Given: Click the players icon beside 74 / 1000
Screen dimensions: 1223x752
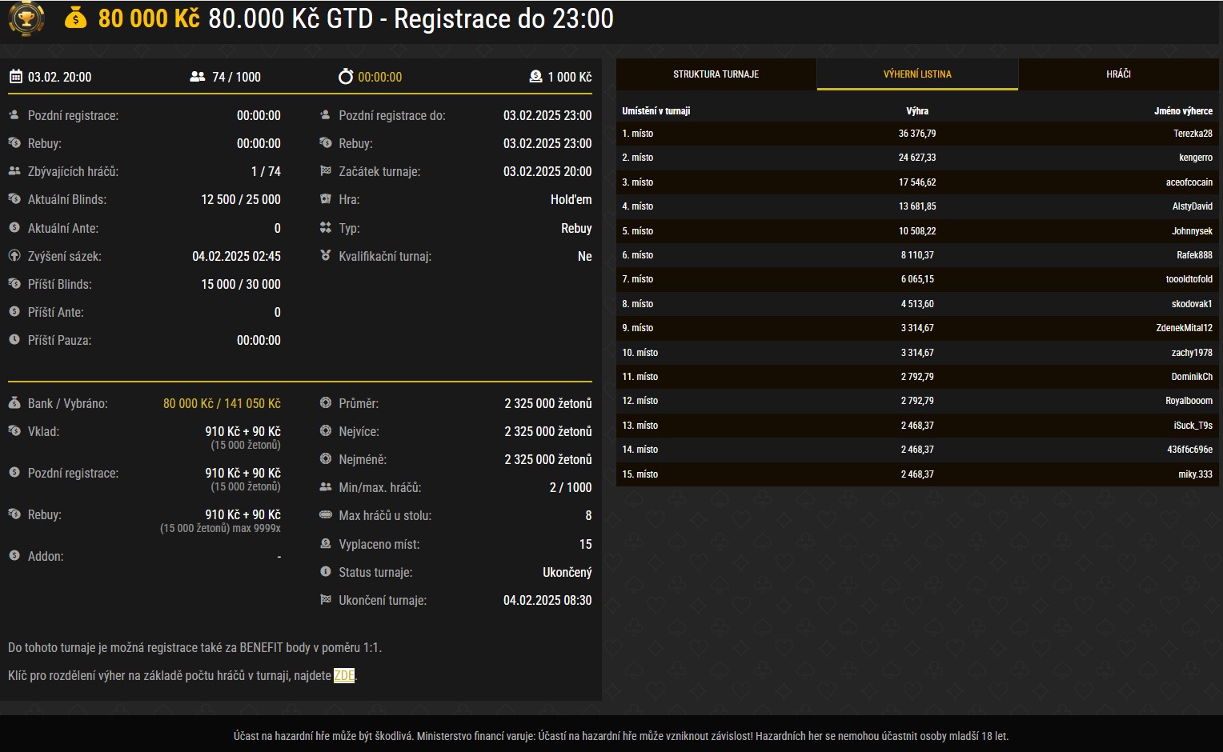Looking at the screenshot, I should click(x=197, y=77).
